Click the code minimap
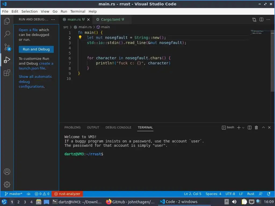275x206 pixels. [x=260, y=32]
